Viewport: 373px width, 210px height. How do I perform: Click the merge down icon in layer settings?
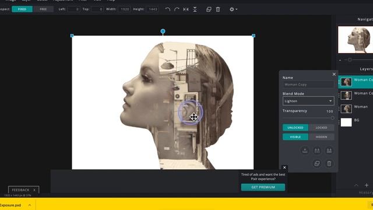pyautogui.click(x=305, y=150)
